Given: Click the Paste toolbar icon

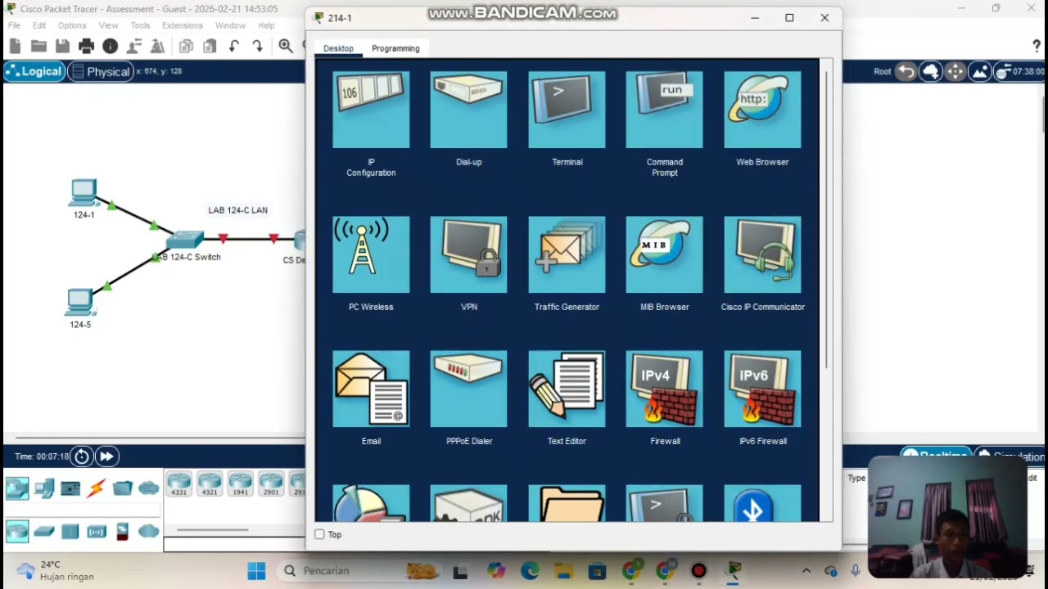Looking at the screenshot, I should (x=210, y=47).
